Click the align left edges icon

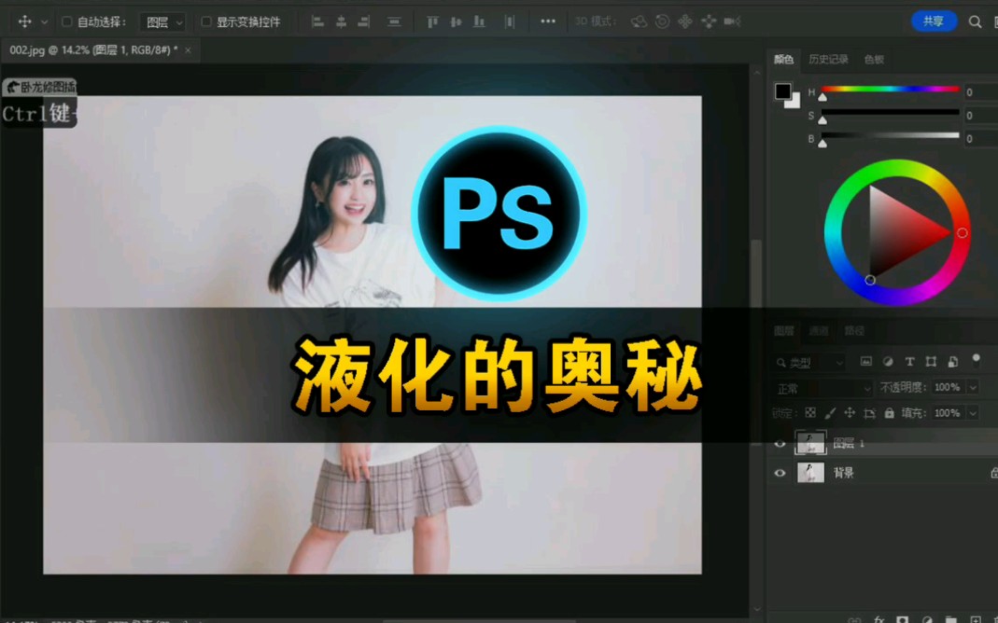318,21
